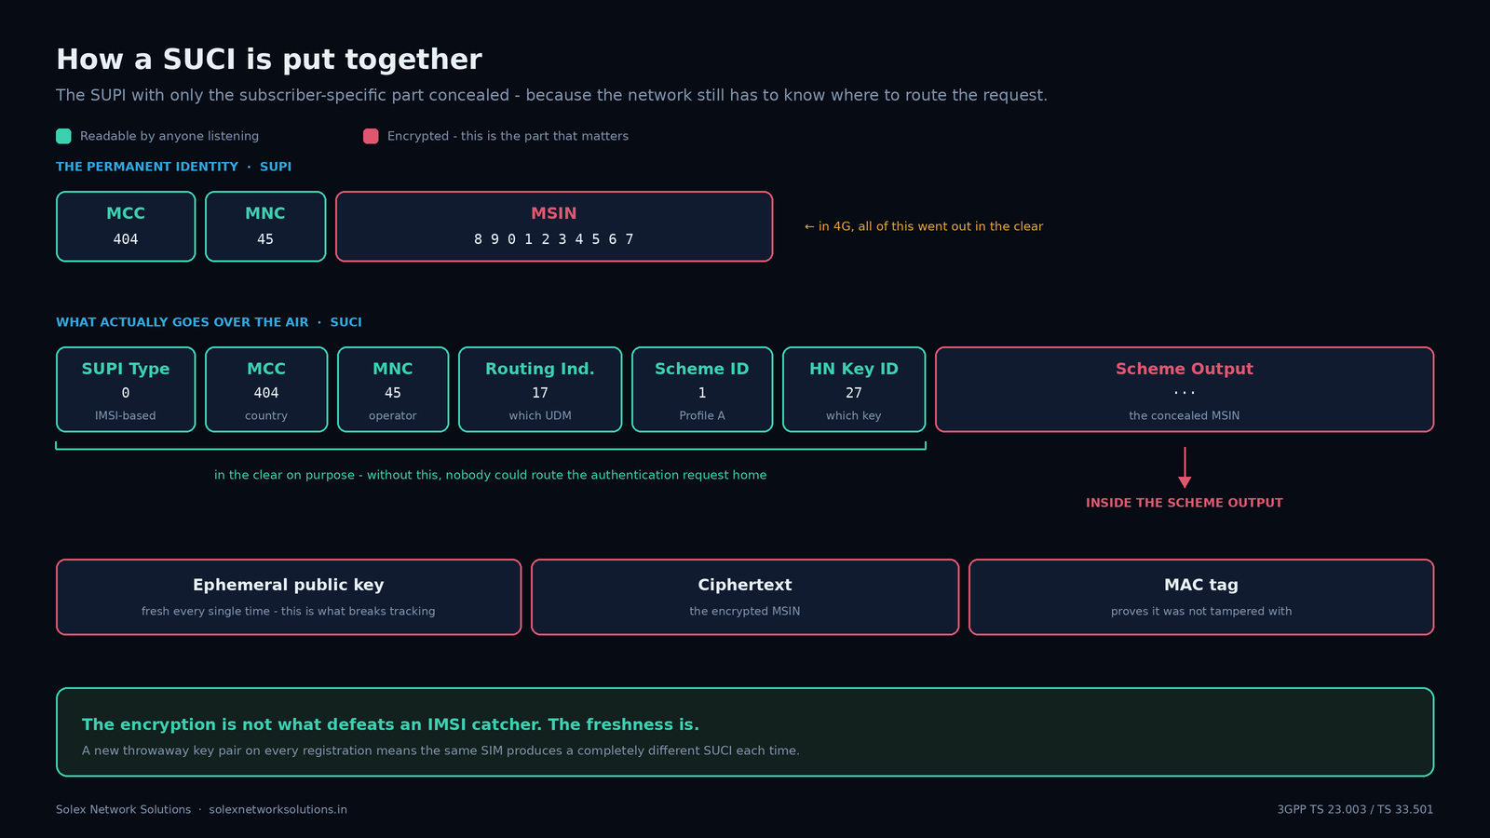Open the solexnetworksolutions.in link

278,810
